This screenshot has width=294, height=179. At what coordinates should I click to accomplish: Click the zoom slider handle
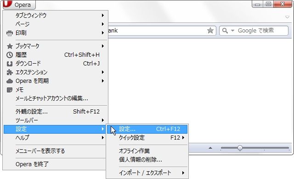[x=240, y=148]
